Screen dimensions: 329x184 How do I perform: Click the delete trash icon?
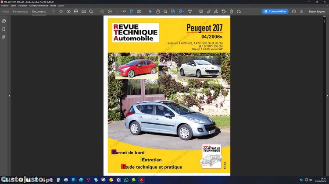coord(232,11)
